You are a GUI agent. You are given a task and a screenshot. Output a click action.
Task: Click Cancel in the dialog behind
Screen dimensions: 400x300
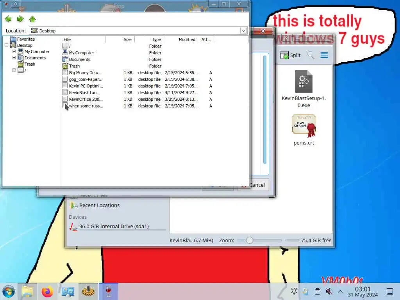(256, 185)
